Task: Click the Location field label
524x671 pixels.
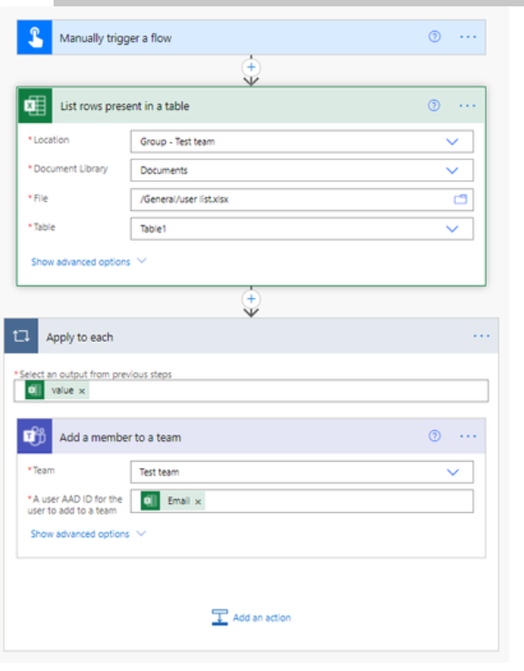Action: [49, 140]
